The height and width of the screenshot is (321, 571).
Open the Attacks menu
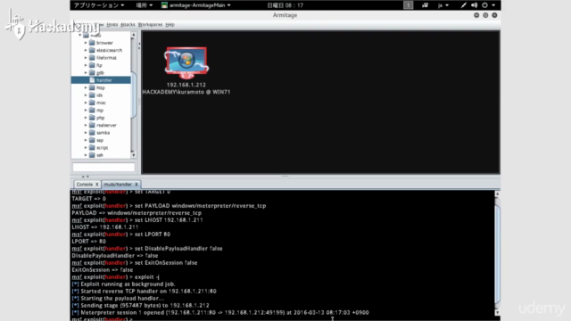pos(128,24)
